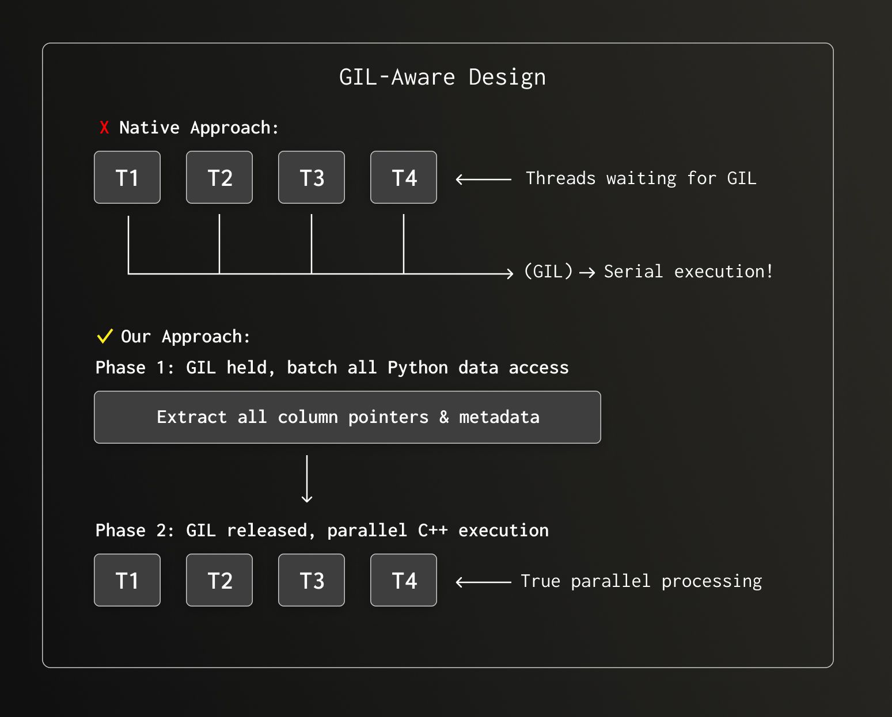This screenshot has height=717, width=892.
Task: Expand the downward arrow between Phase 1 and Phase 2
Action: click(x=307, y=478)
